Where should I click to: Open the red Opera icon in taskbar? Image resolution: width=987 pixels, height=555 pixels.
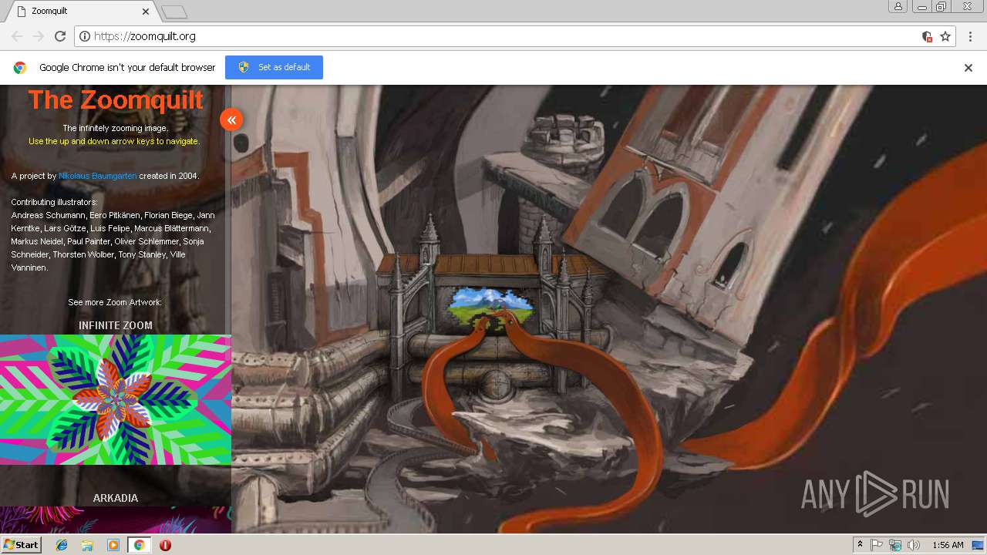click(x=165, y=545)
